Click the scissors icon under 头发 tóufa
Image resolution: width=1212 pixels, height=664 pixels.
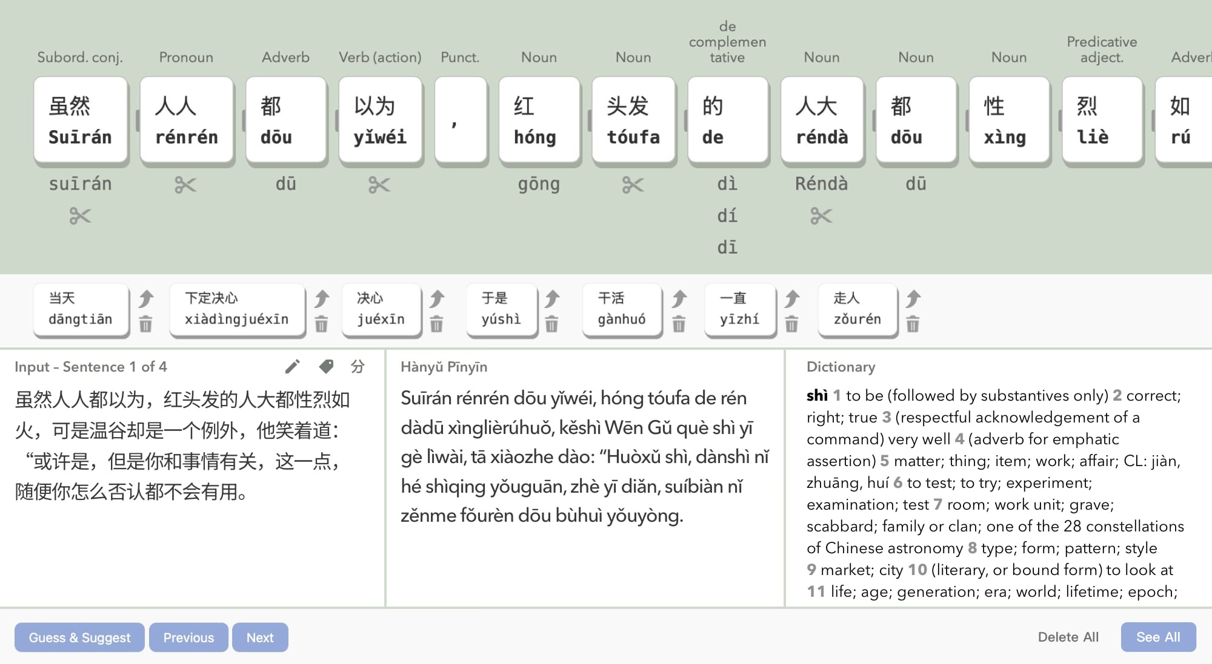[633, 185]
